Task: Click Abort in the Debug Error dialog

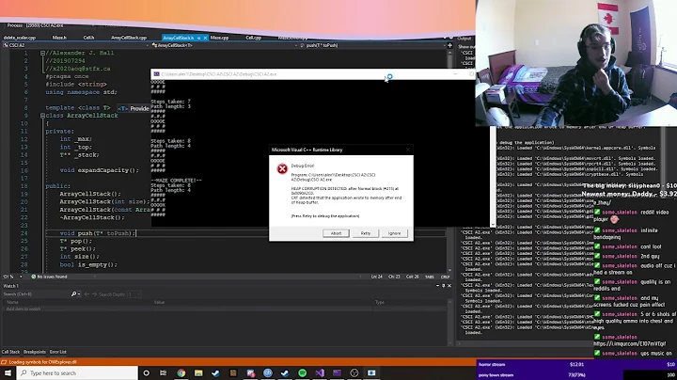Action: tap(336, 233)
